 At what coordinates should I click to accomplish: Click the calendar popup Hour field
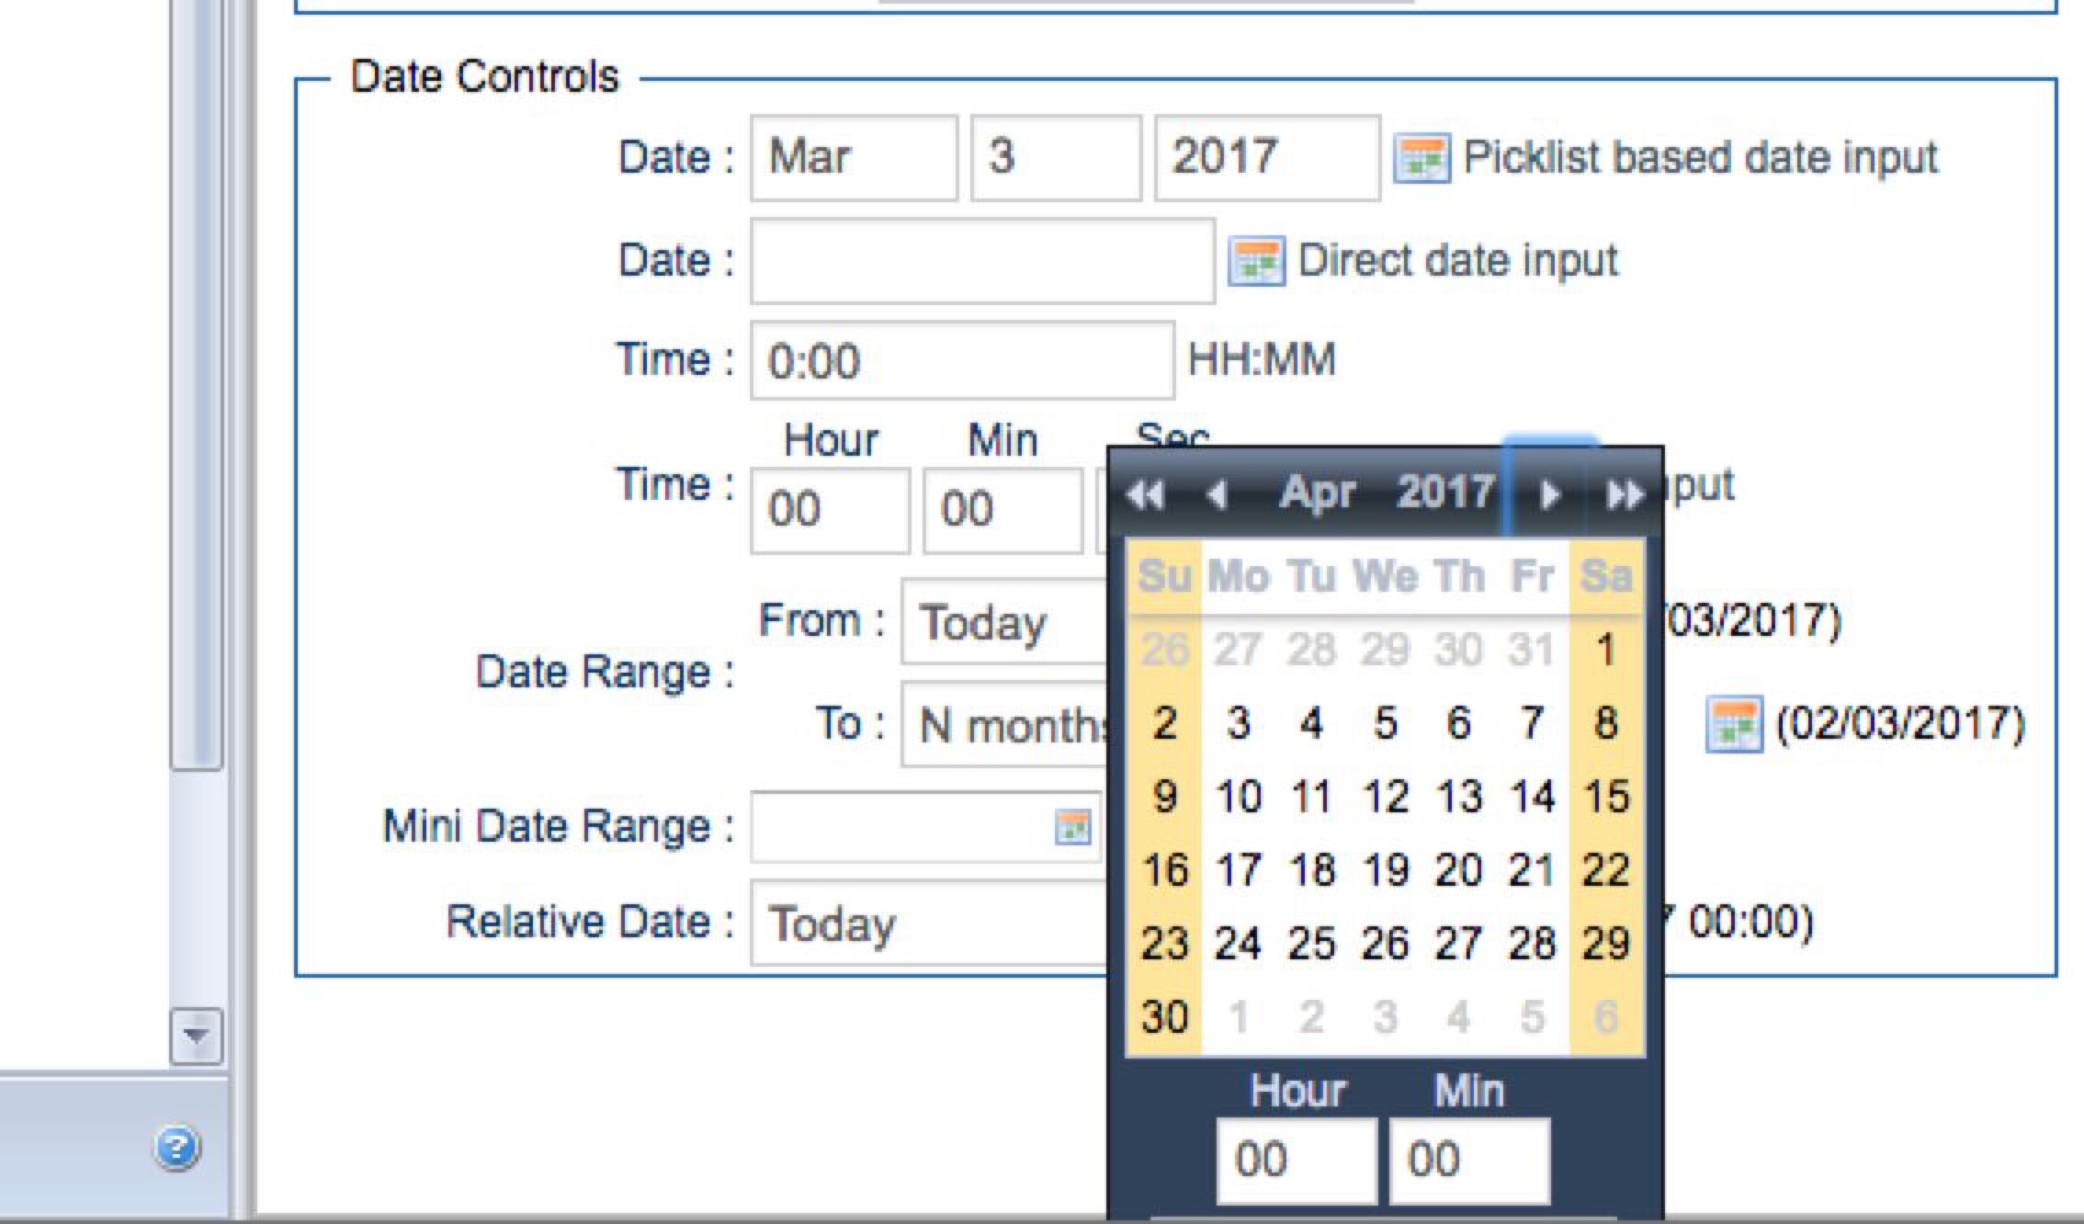pos(1296,1160)
